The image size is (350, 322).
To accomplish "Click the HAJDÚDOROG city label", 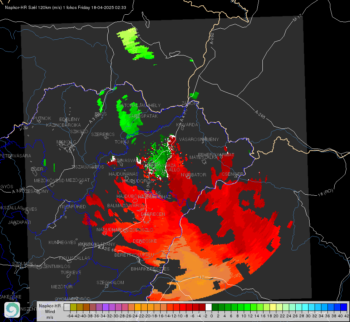I will tap(138, 181).
